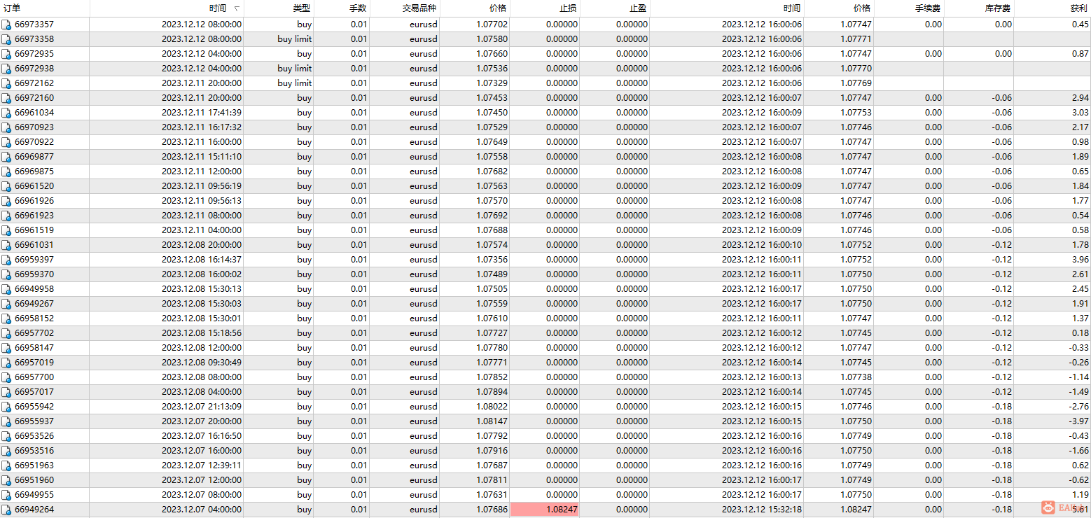Click order number 66957017

click(x=34, y=392)
